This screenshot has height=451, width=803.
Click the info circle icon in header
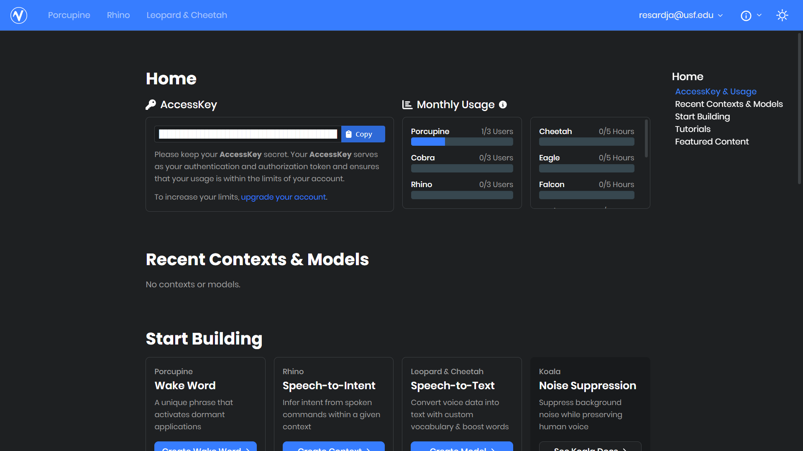click(x=746, y=16)
